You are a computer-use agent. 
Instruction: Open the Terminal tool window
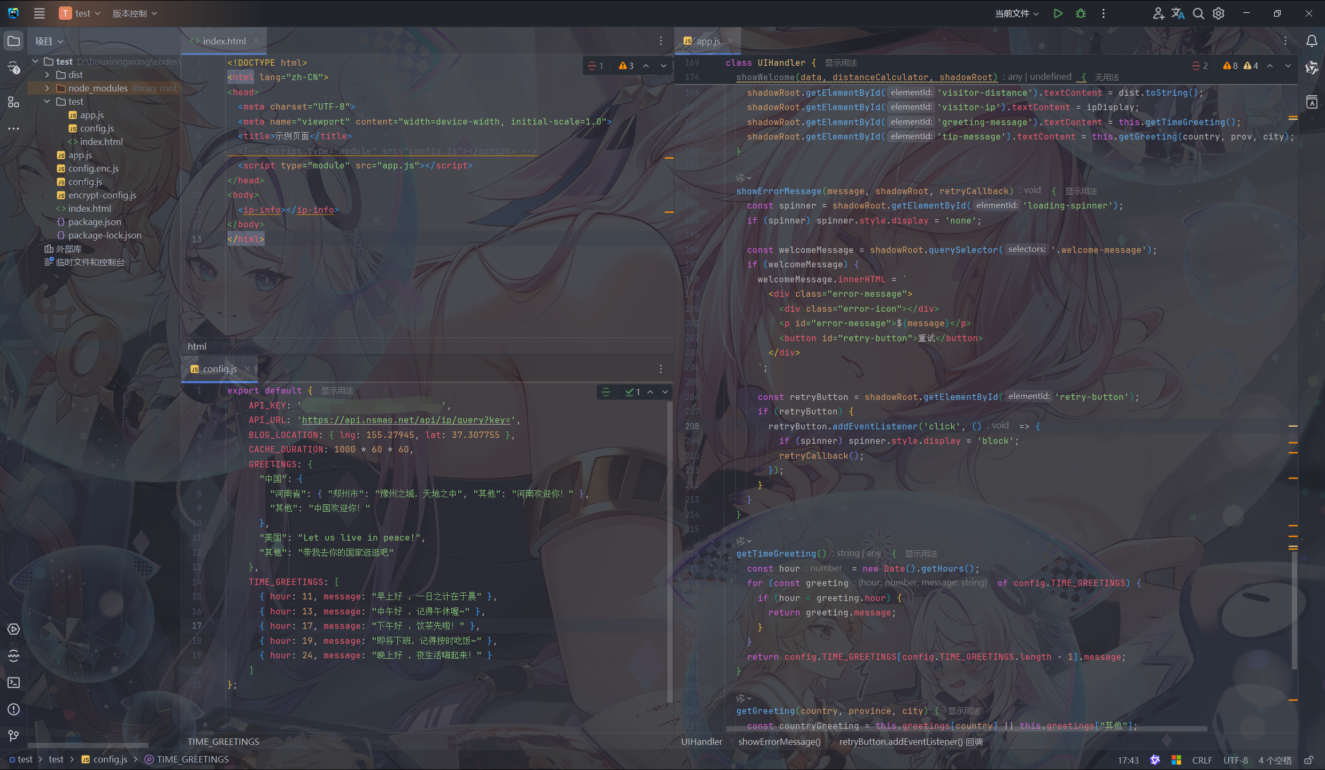14,682
